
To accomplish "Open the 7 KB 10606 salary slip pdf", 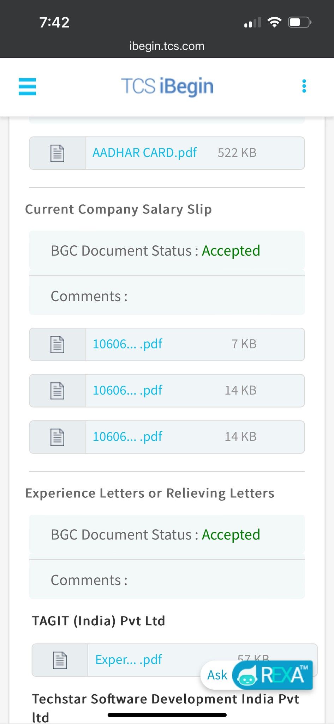I will click(x=127, y=344).
